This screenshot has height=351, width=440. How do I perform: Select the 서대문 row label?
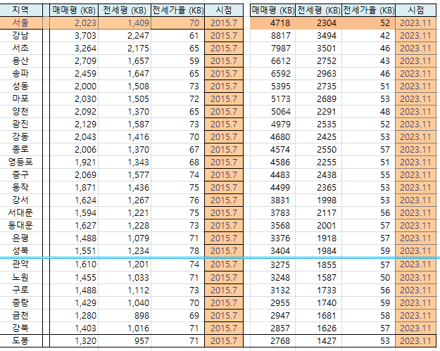(20, 213)
